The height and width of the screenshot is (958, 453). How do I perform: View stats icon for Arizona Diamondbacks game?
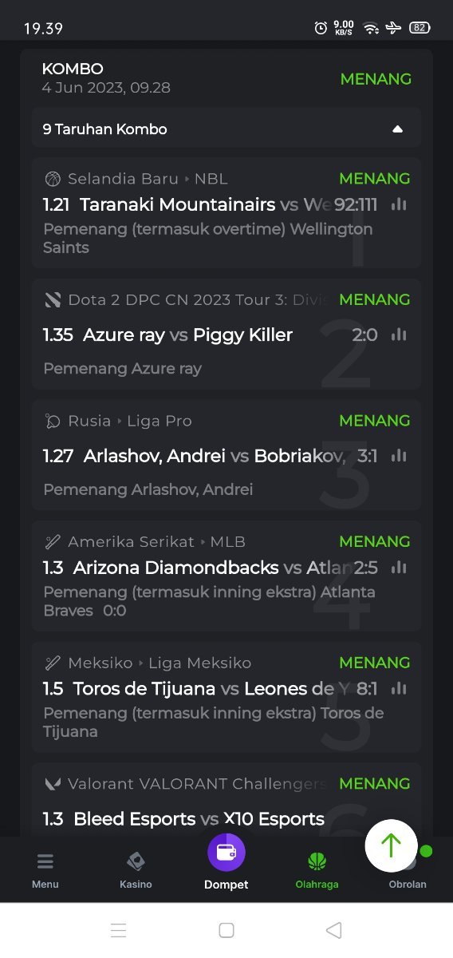pos(399,568)
